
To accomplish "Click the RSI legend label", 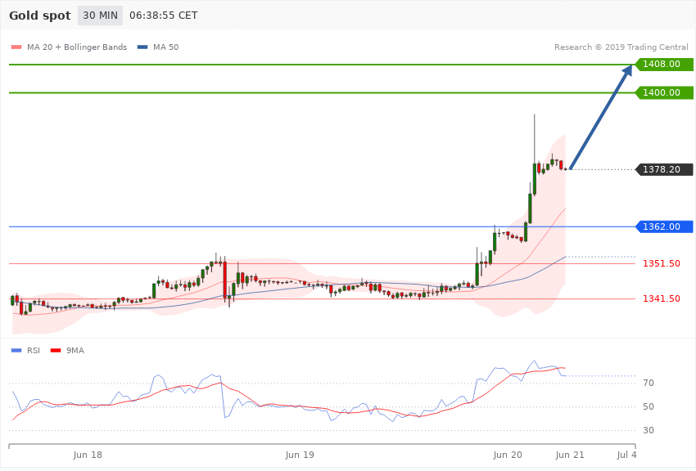I will 34,351.
